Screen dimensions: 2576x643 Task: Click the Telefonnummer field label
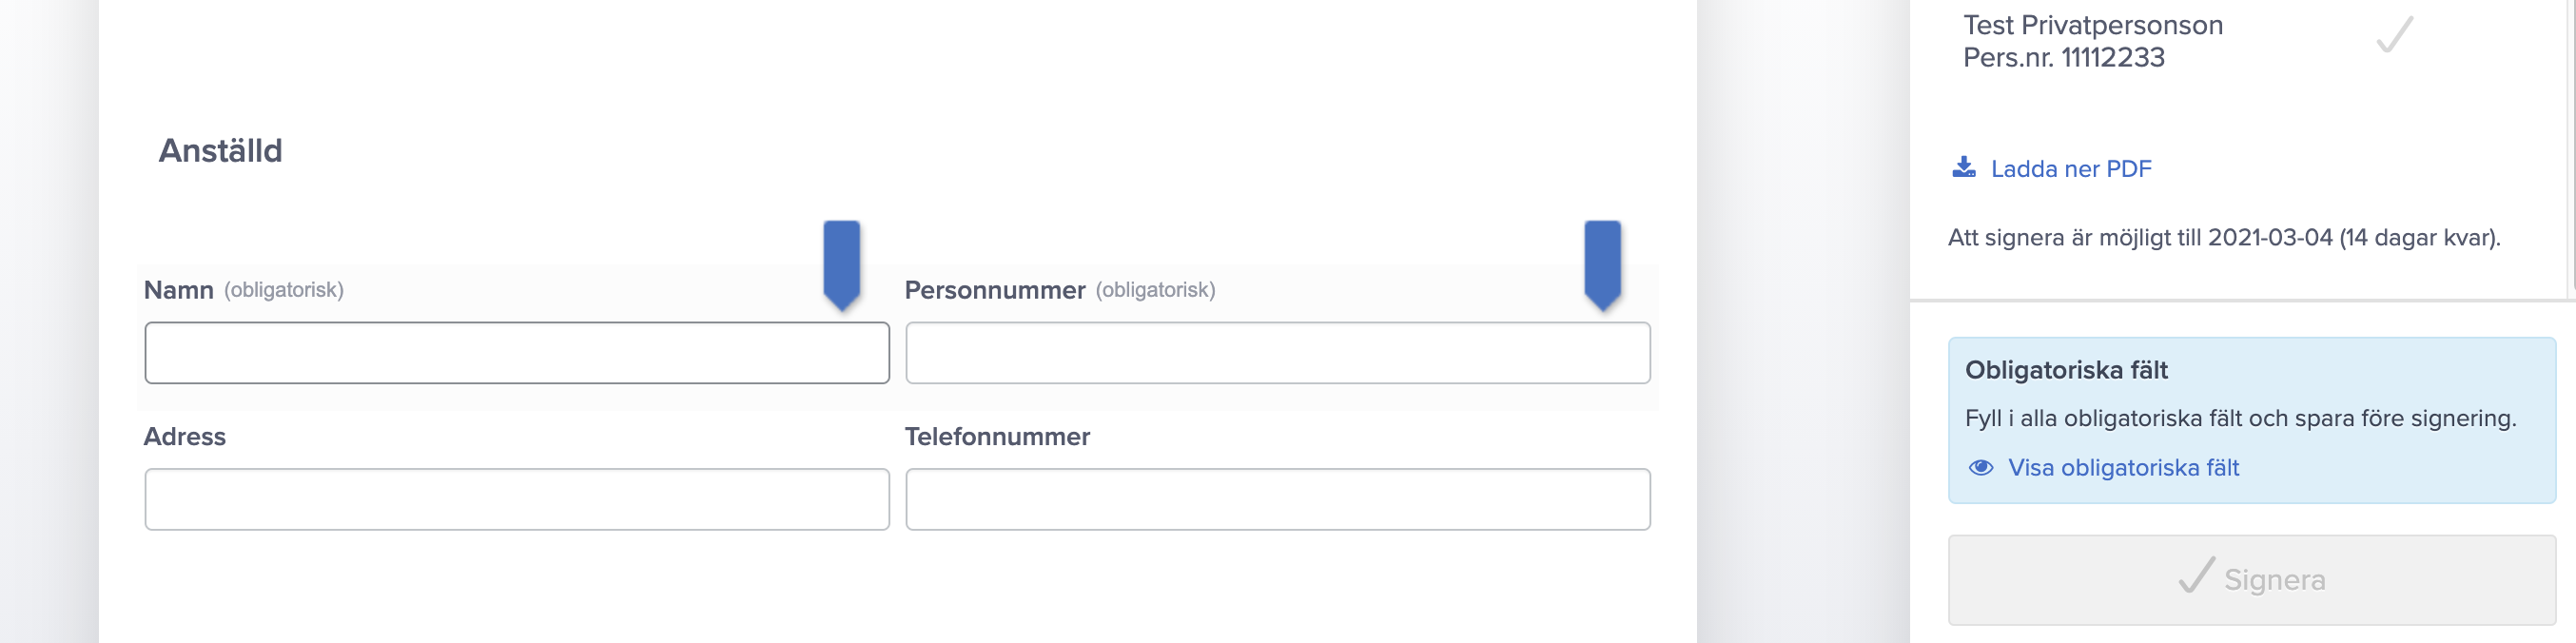(x=997, y=437)
